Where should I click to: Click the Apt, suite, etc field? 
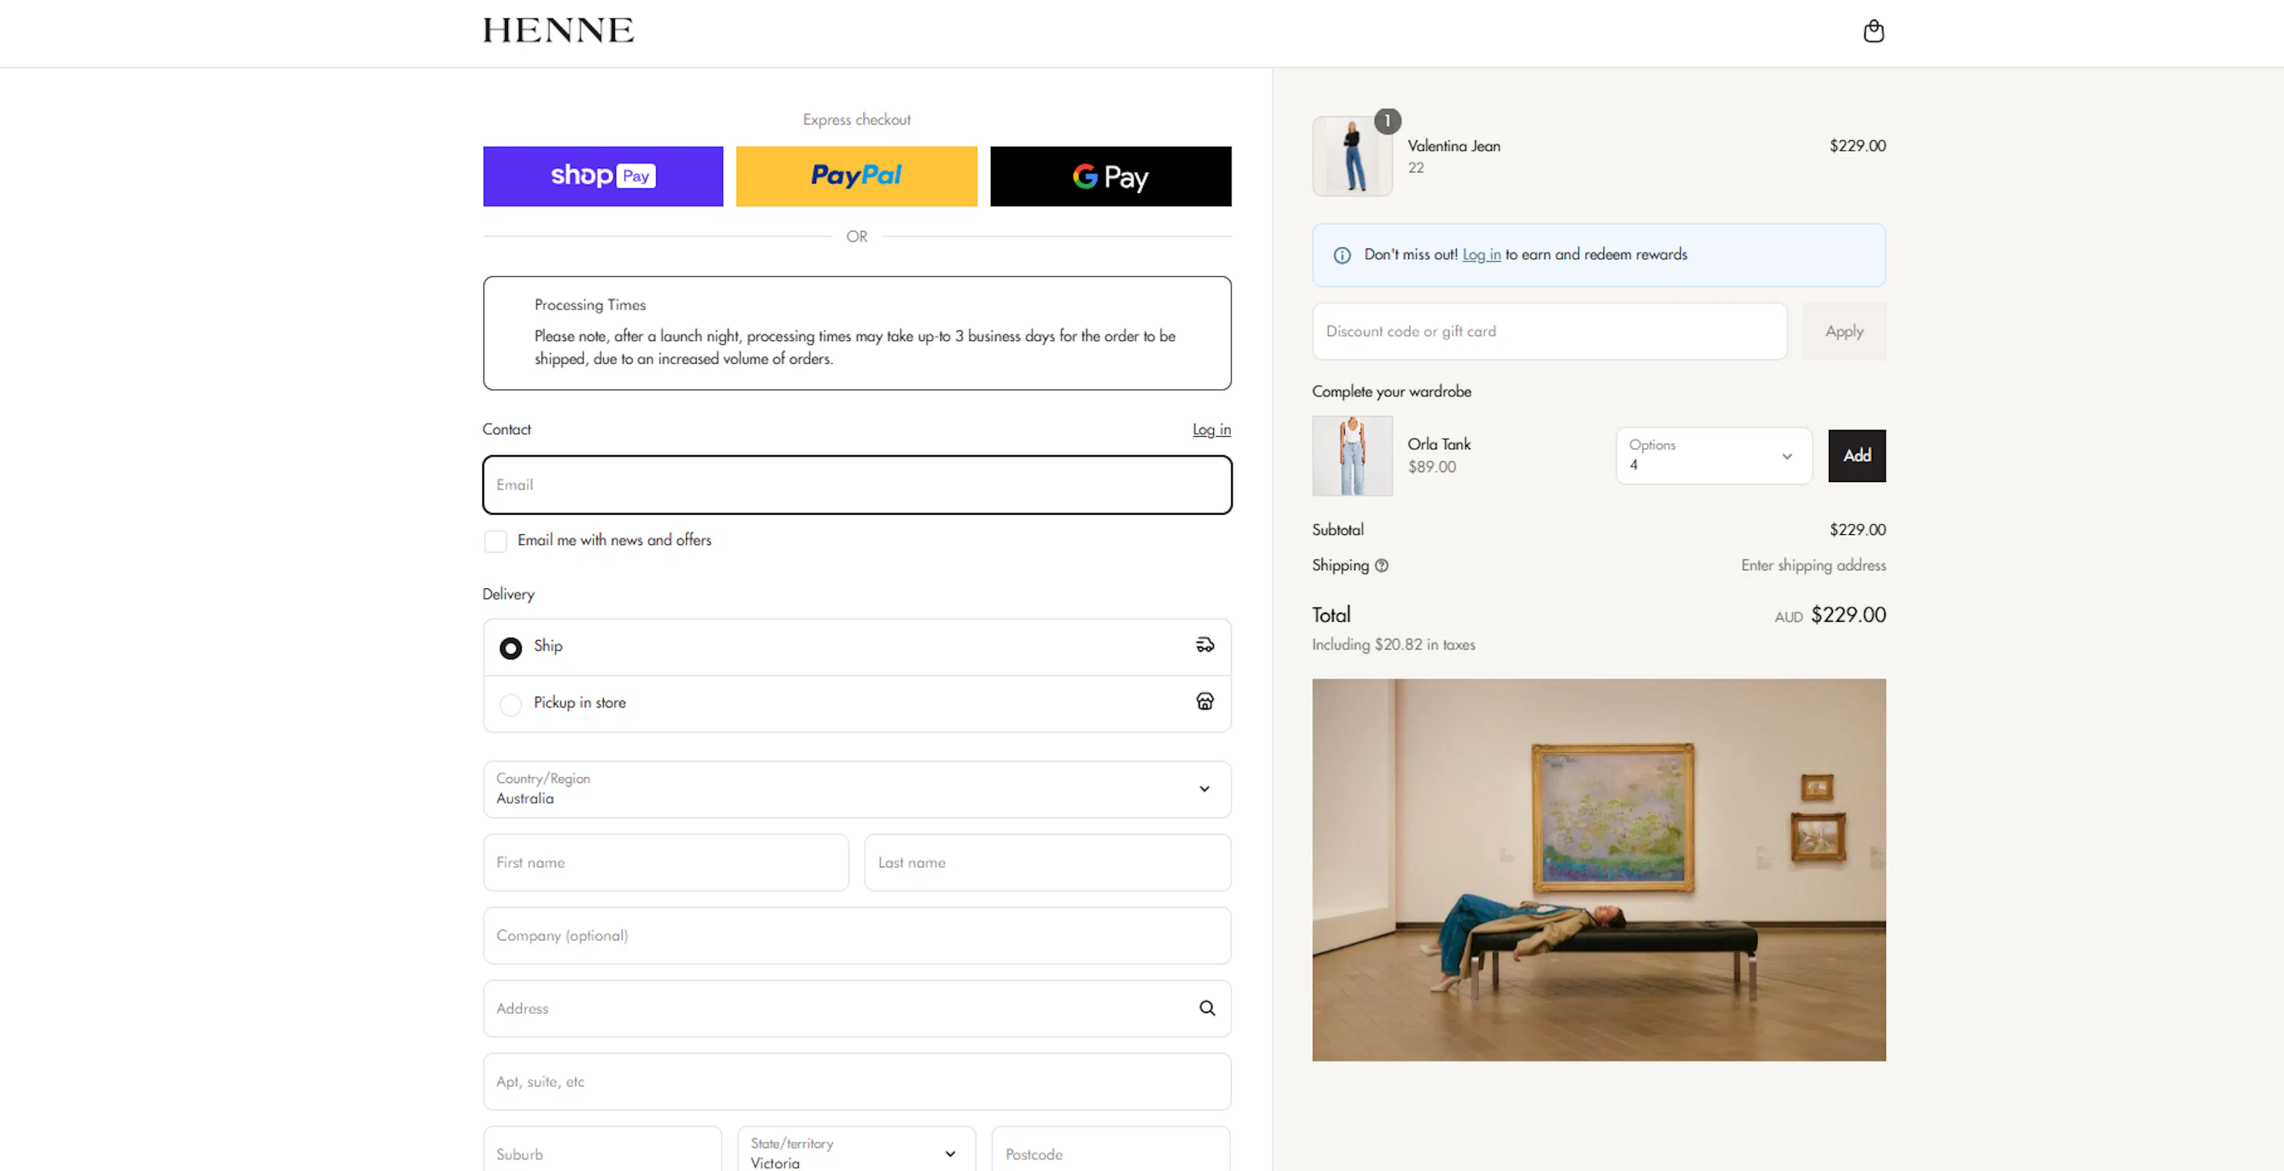click(x=857, y=1081)
